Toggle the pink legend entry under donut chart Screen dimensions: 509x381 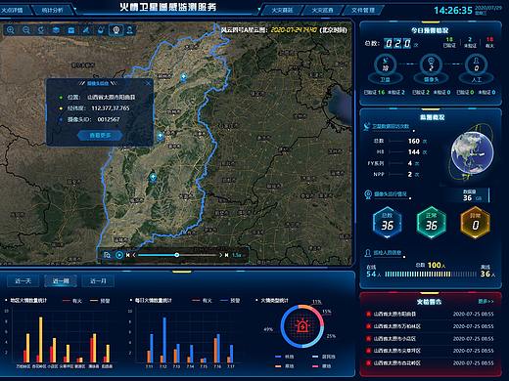322,366
